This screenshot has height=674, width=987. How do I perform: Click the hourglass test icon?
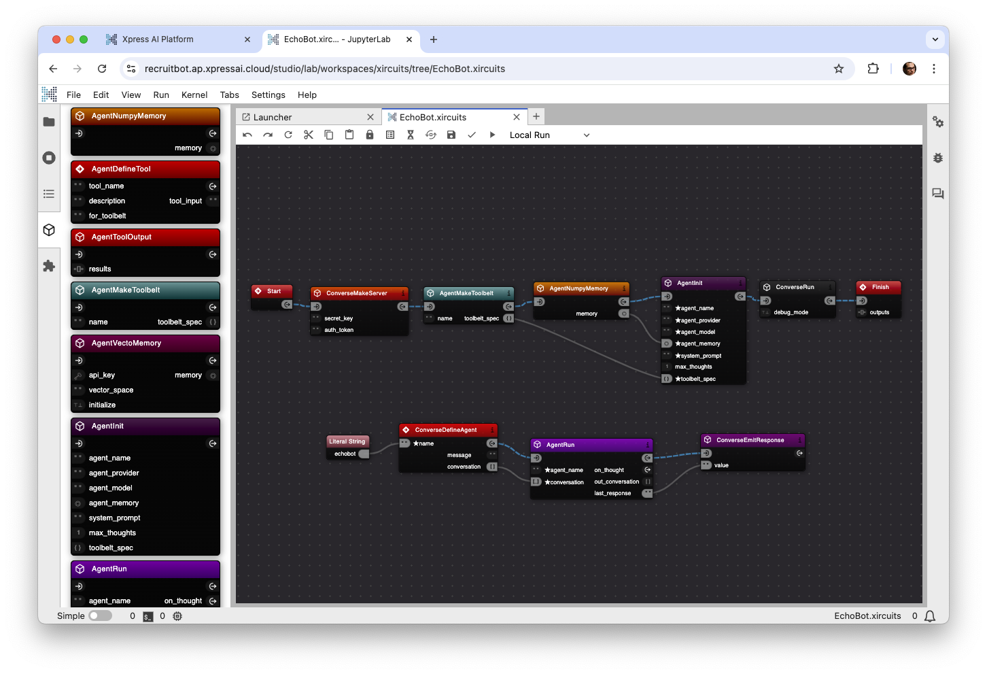(x=411, y=135)
